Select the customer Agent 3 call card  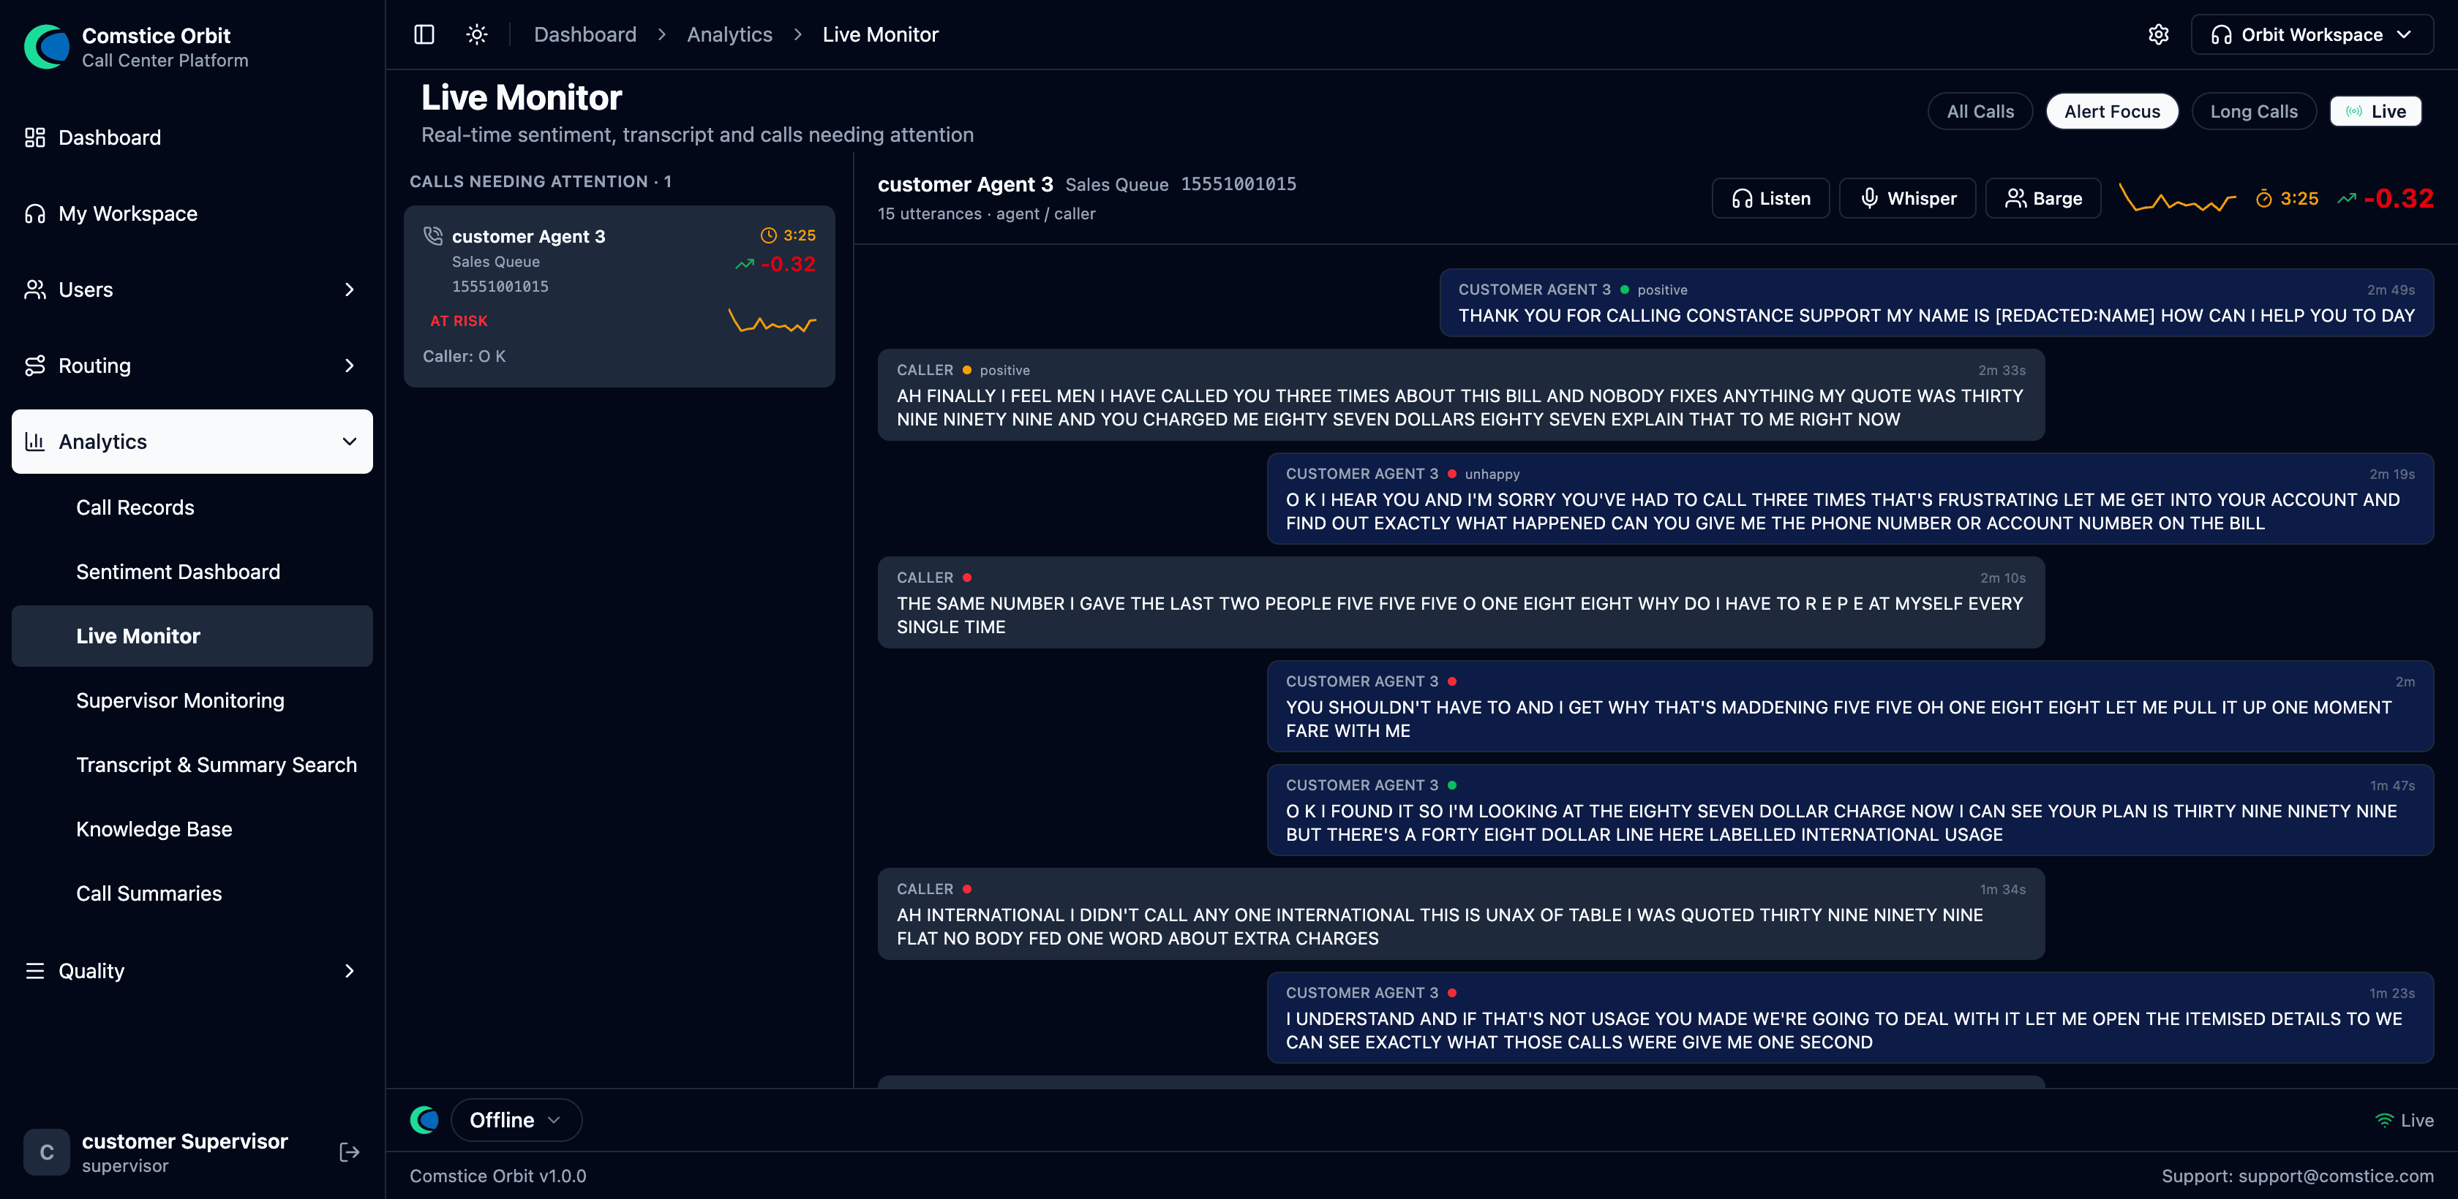click(x=620, y=297)
